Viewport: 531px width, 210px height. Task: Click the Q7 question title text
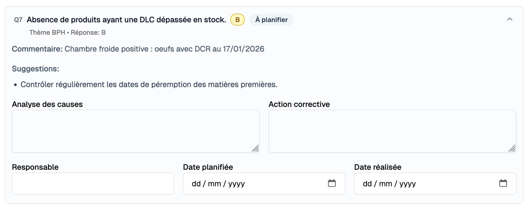pos(126,20)
